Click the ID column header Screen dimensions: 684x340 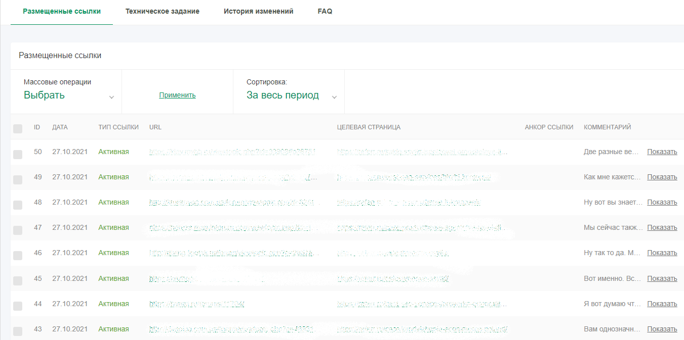click(37, 127)
